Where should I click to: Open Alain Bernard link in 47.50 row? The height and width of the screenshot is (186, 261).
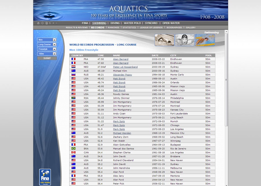121,59
